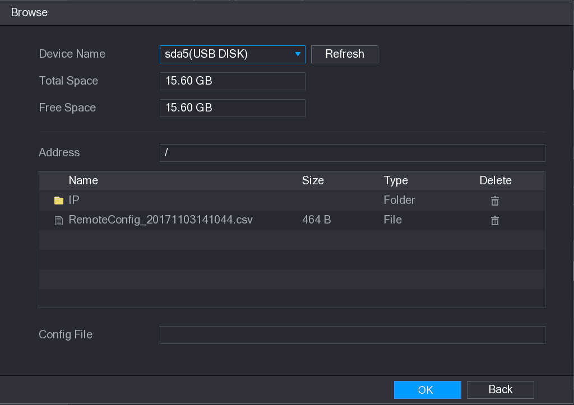Select the yellow IP folder icon
This screenshot has width=574, height=405.
pos(58,201)
